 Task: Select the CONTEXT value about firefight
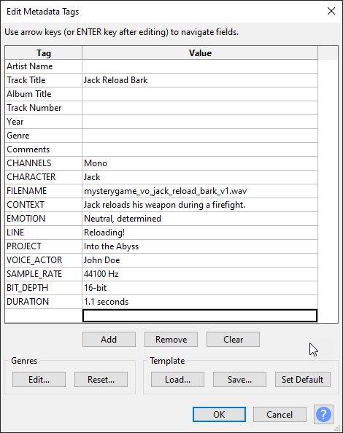pyautogui.click(x=200, y=205)
